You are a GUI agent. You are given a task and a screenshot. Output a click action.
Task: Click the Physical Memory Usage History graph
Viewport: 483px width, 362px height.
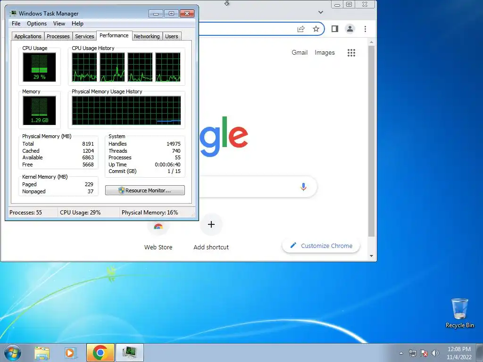[x=126, y=110]
